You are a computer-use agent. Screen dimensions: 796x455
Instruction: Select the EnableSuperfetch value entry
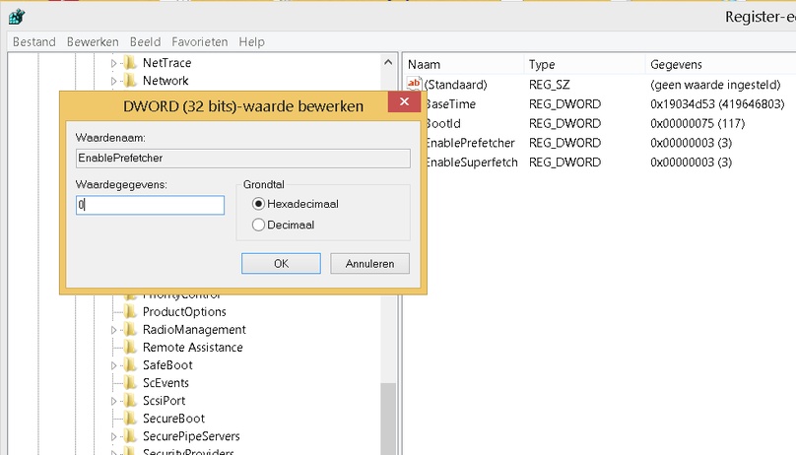point(472,162)
